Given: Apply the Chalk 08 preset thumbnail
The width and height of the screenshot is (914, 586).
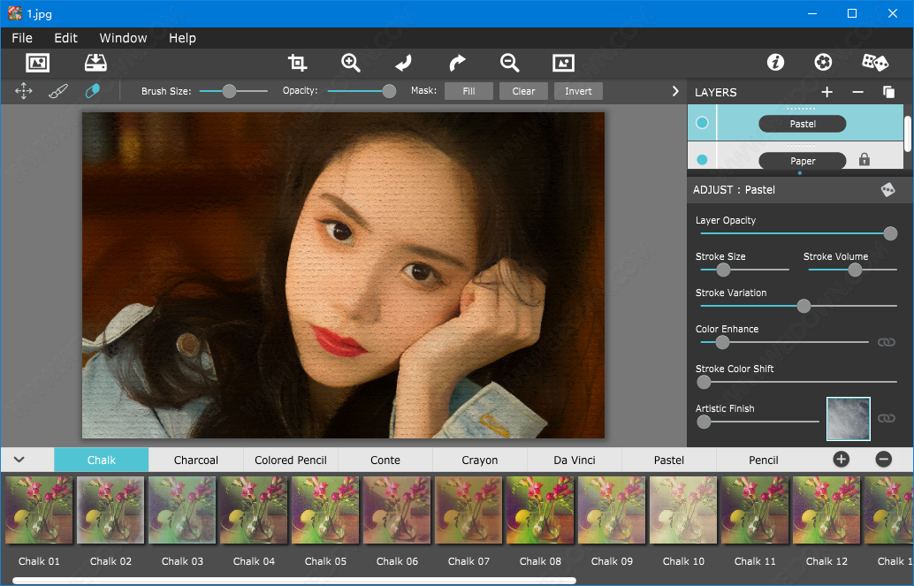Looking at the screenshot, I should 540,510.
